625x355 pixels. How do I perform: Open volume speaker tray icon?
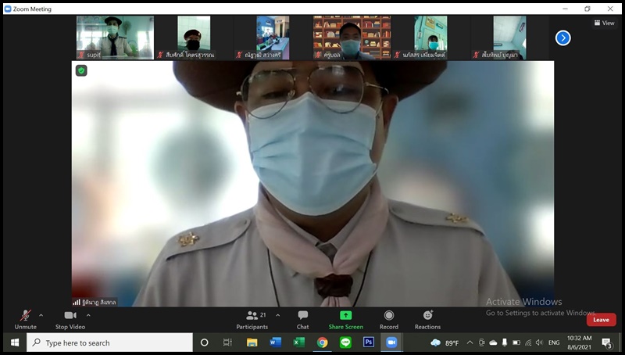click(x=539, y=342)
